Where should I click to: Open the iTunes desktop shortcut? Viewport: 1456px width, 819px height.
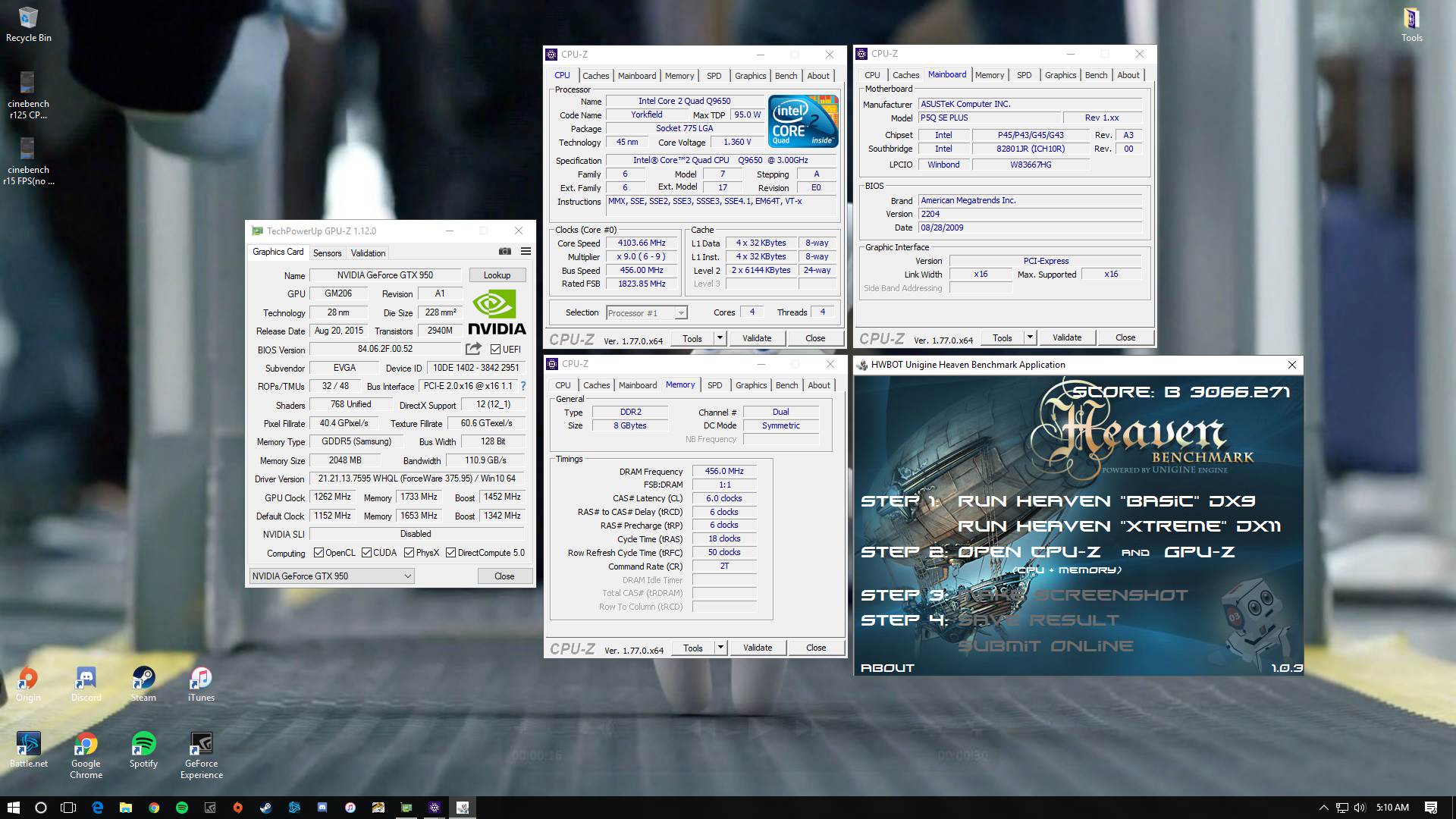click(x=201, y=684)
